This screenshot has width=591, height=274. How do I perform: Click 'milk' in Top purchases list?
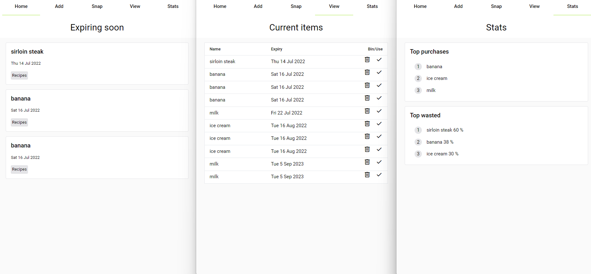coord(431,90)
